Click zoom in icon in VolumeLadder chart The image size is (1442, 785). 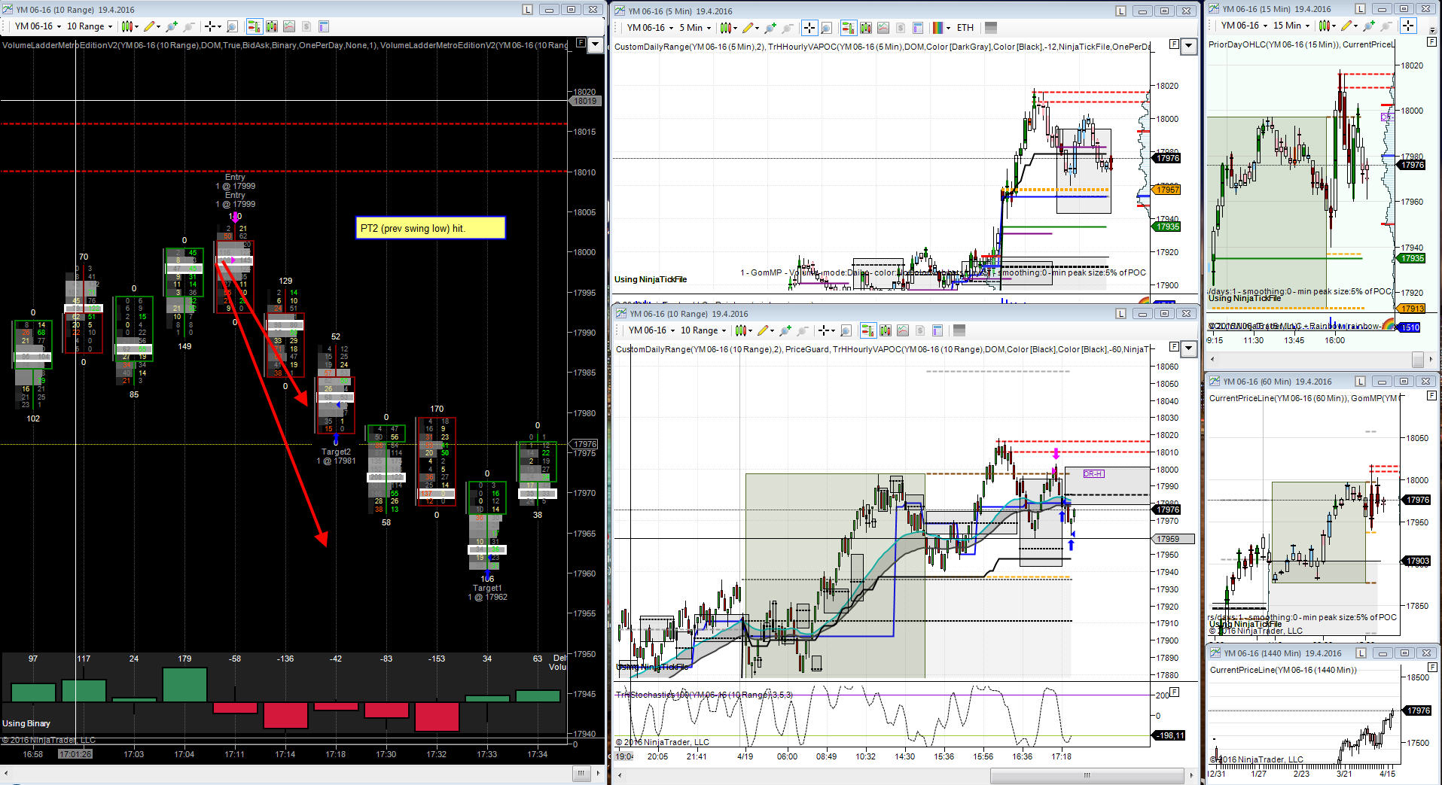(x=172, y=26)
